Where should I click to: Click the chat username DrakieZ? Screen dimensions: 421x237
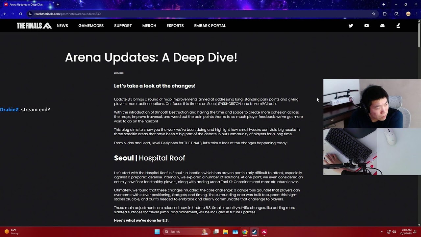[9, 110]
